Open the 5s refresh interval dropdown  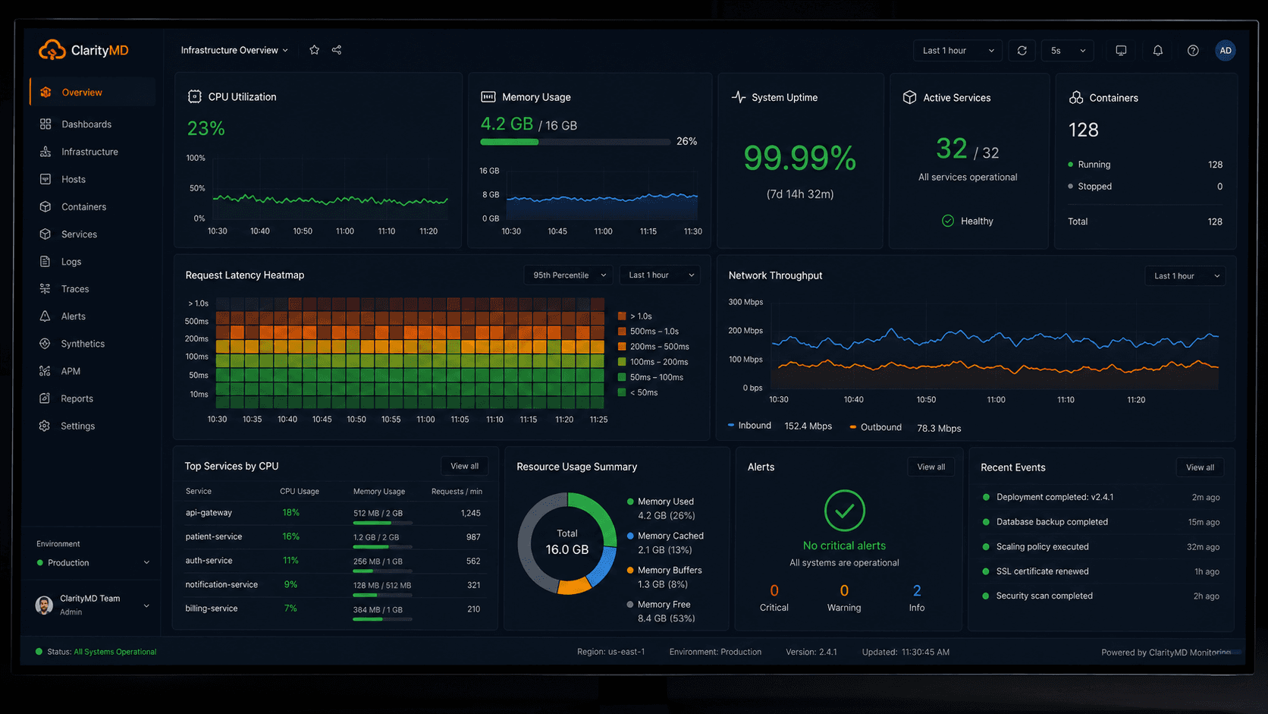tap(1068, 51)
